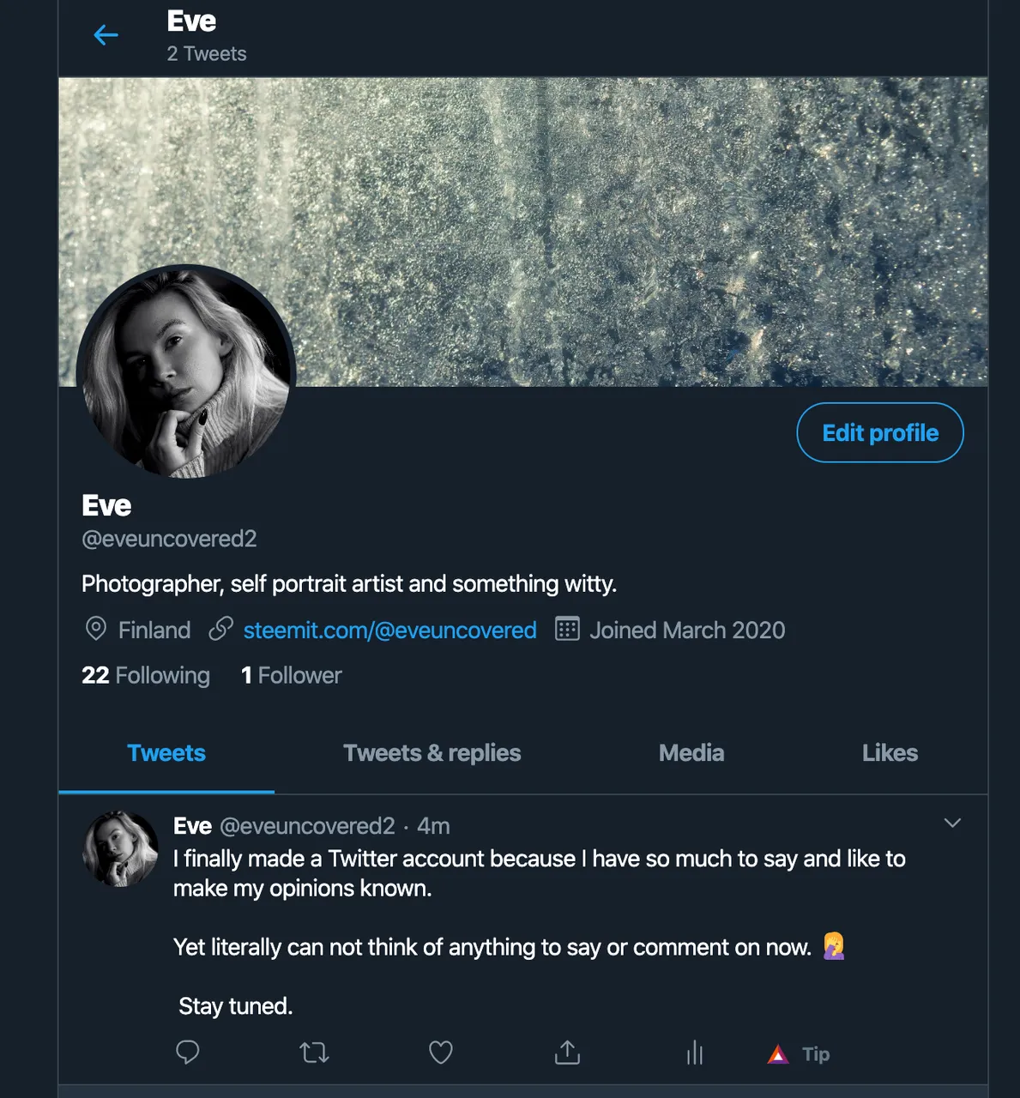1020x1098 pixels.
Task: View the 22 Following list
Action: (146, 675)
